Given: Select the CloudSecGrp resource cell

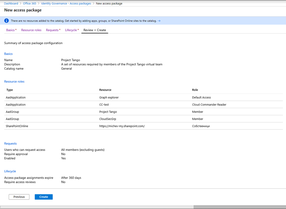Looking at the screenshot, I should (x=107, y=119).
